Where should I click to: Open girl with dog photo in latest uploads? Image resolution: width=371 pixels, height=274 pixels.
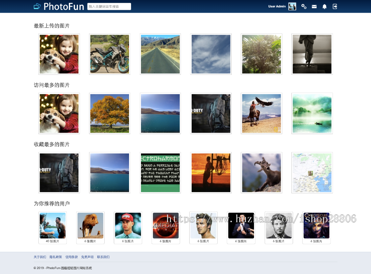coord(59,54)
